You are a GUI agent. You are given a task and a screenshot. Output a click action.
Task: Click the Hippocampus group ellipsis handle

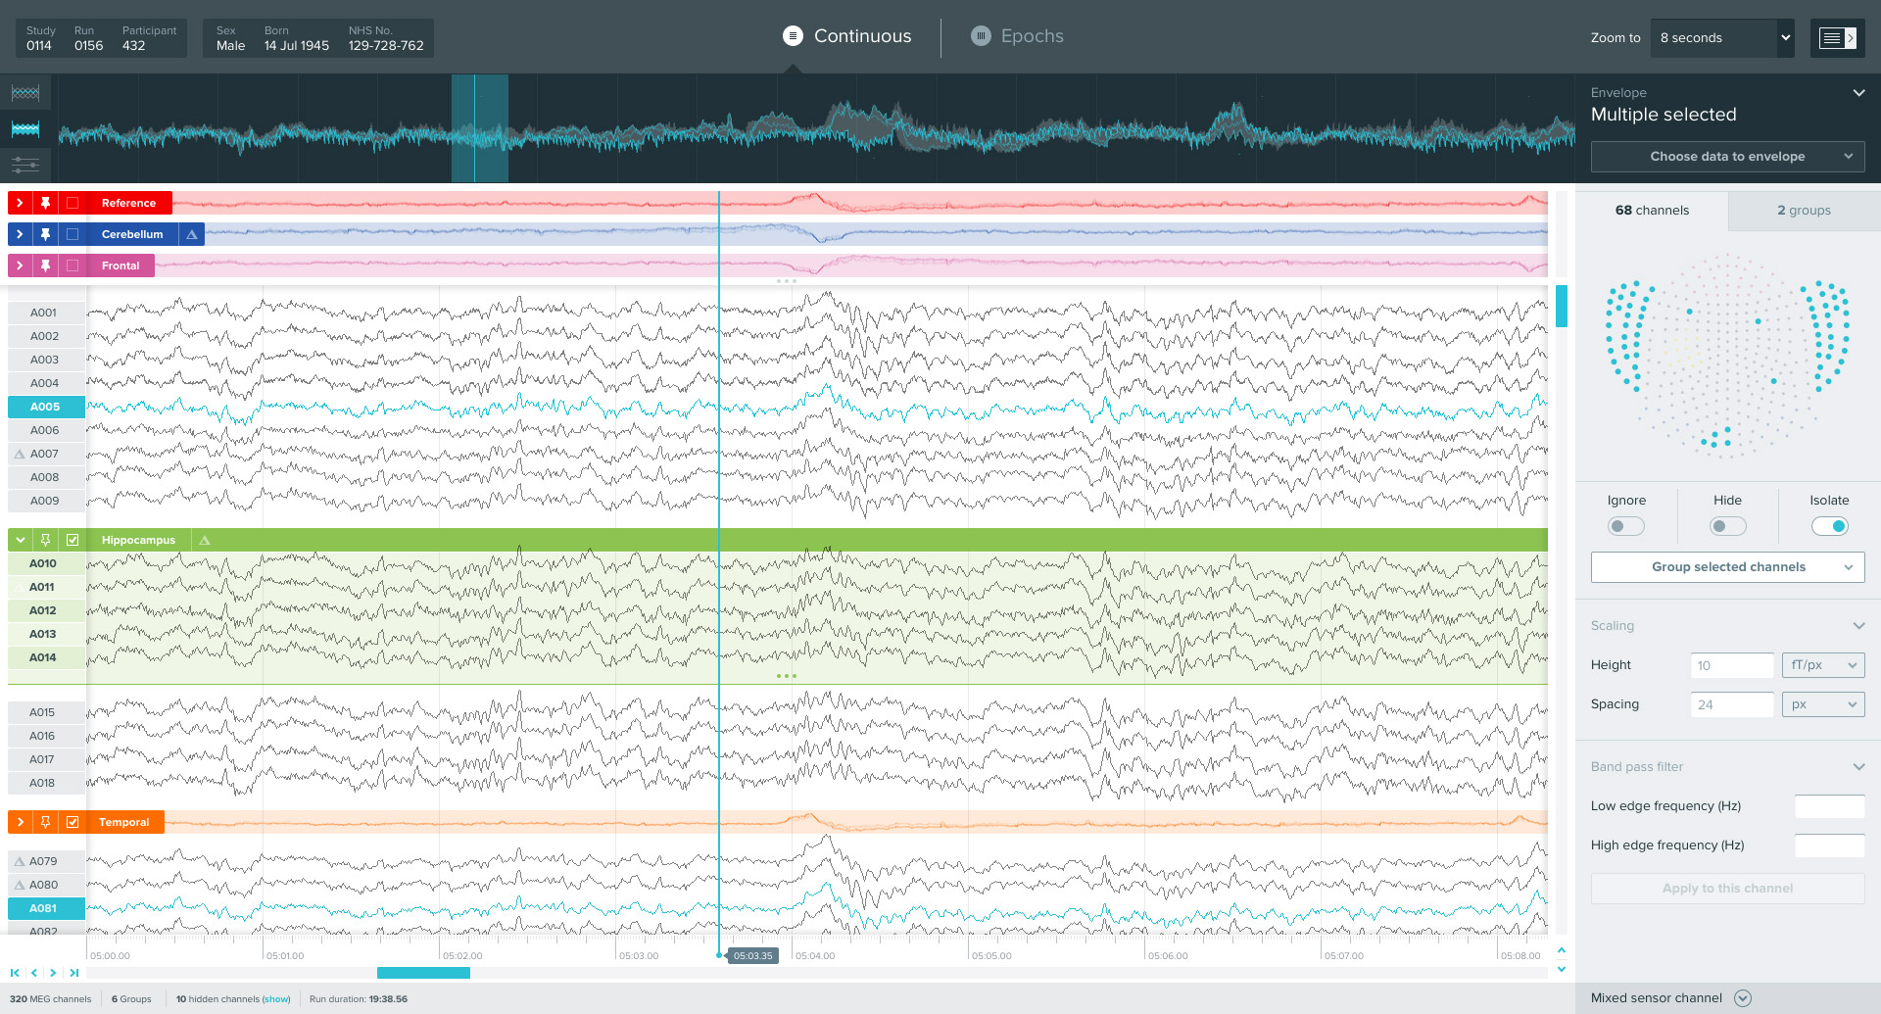click(786, 676)
